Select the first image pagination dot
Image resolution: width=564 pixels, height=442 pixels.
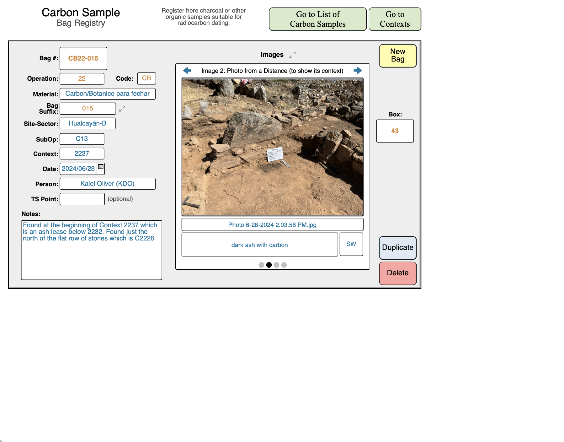click(x=261, y=265)
